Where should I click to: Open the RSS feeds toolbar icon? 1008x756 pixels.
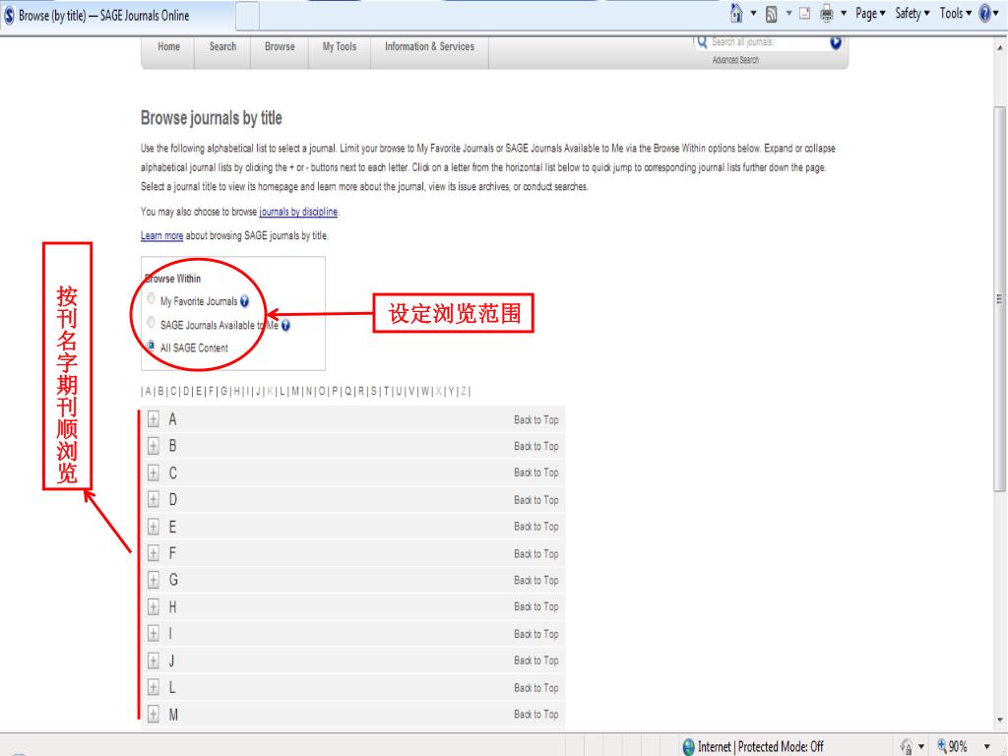coord(771,14)
